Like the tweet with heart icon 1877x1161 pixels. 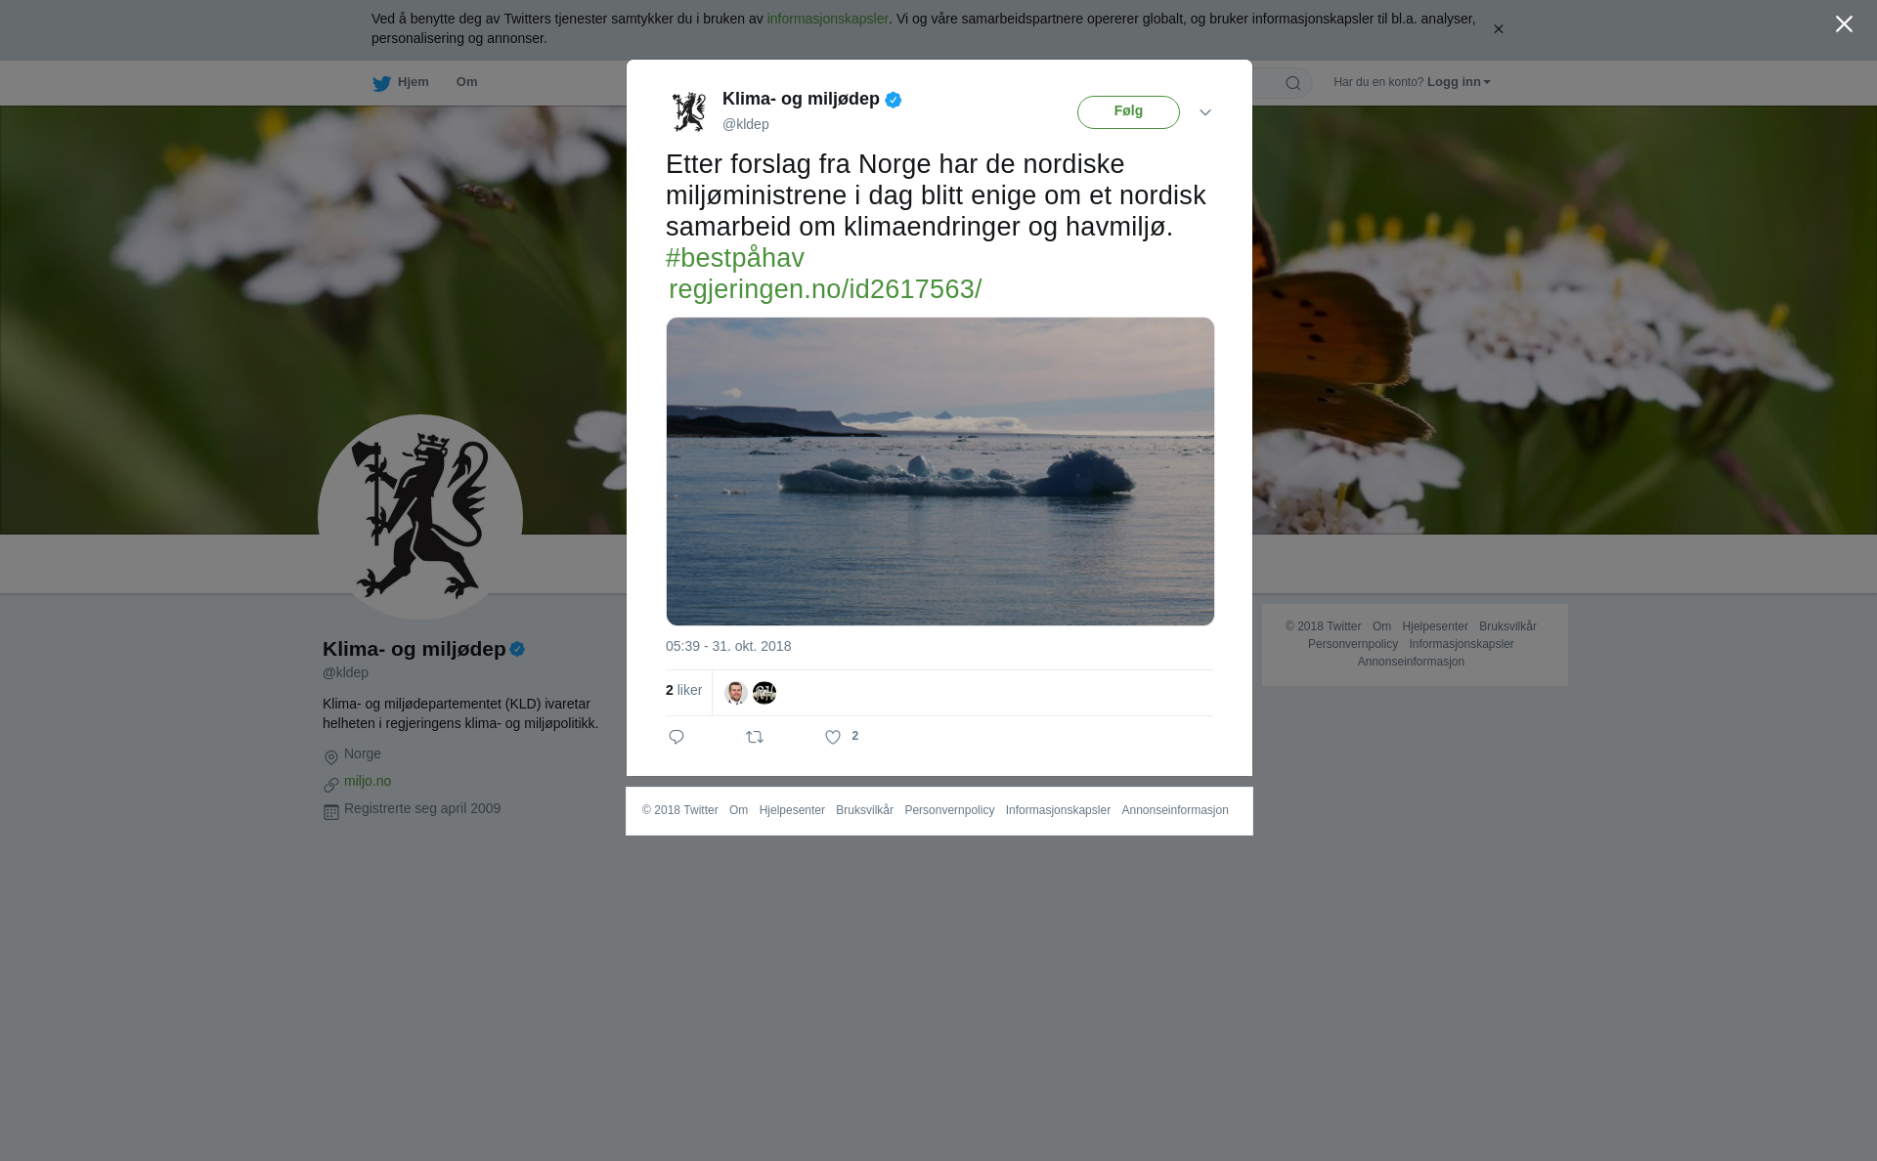(833, 738)
